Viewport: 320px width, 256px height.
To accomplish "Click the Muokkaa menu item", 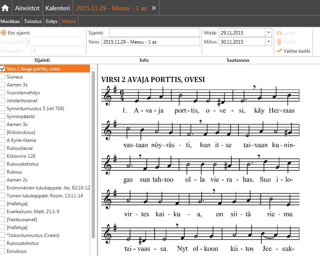I will pyautogui.click(x=10, y=21).
